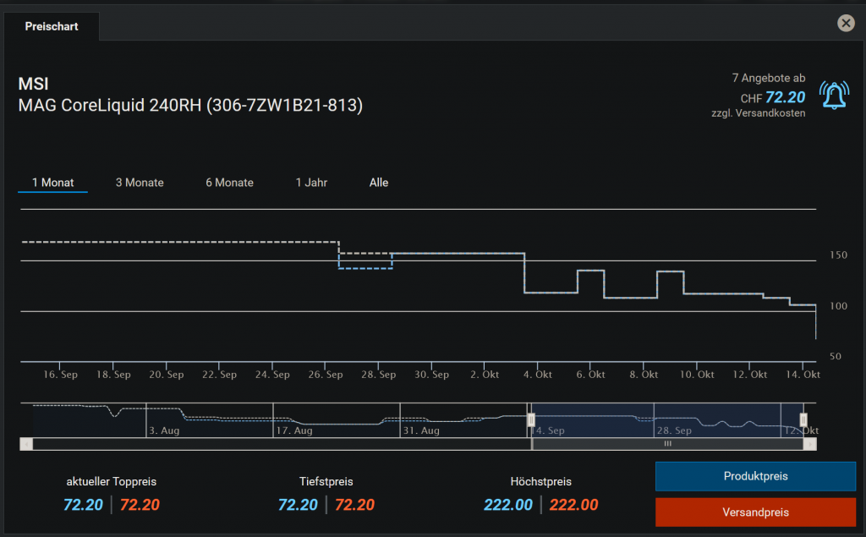Click the right navigator range handle
866x537 pixels.
803,419
